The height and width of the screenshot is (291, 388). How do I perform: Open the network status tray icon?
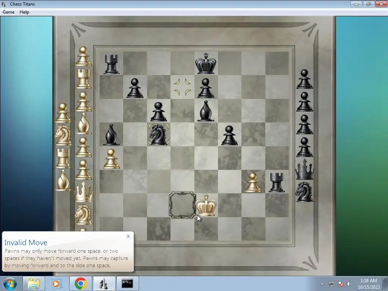331,284
